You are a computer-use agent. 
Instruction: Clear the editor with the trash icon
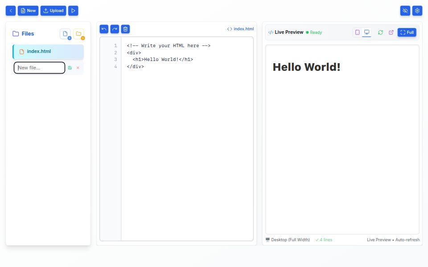point(125,28)
